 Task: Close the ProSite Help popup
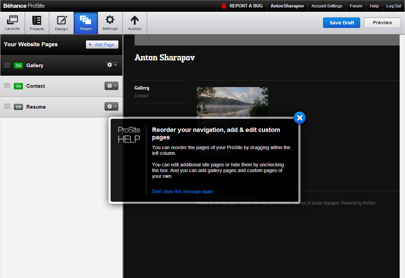299,118
